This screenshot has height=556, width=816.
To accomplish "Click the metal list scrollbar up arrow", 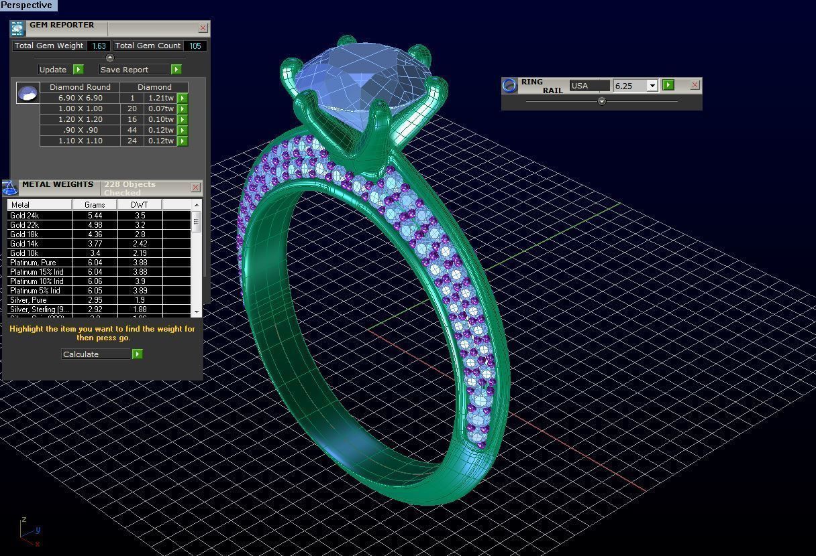I will [x=197, y=205].
